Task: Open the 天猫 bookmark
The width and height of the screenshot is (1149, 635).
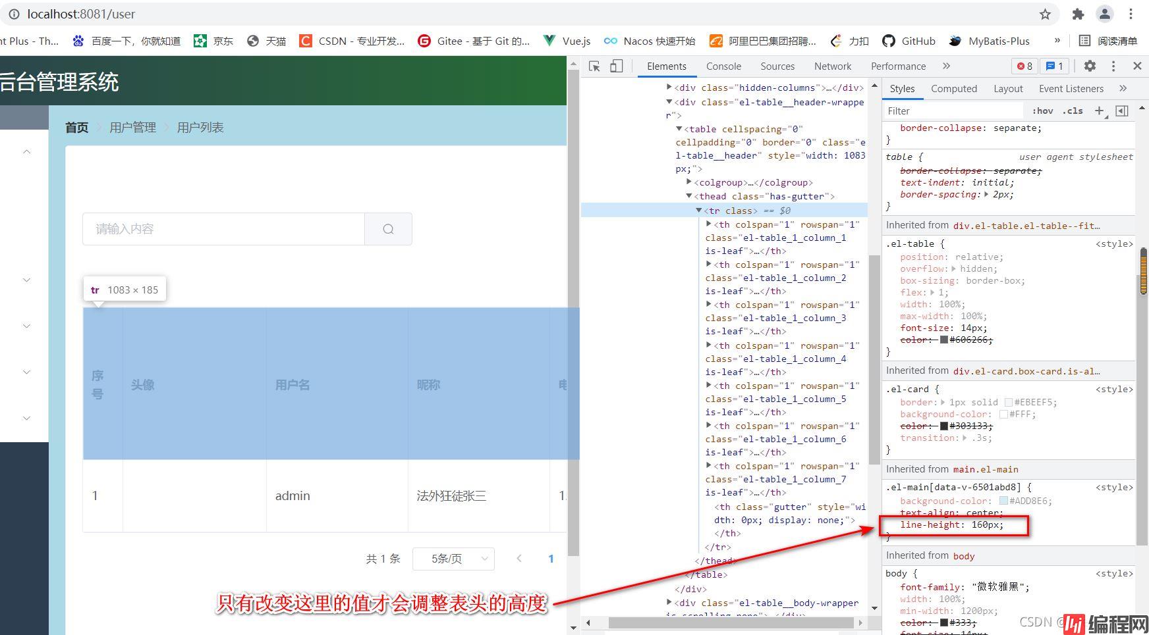Action: (x=267, y=41)
